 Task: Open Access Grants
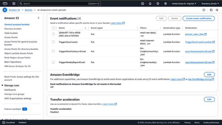[x=11, y=37]
